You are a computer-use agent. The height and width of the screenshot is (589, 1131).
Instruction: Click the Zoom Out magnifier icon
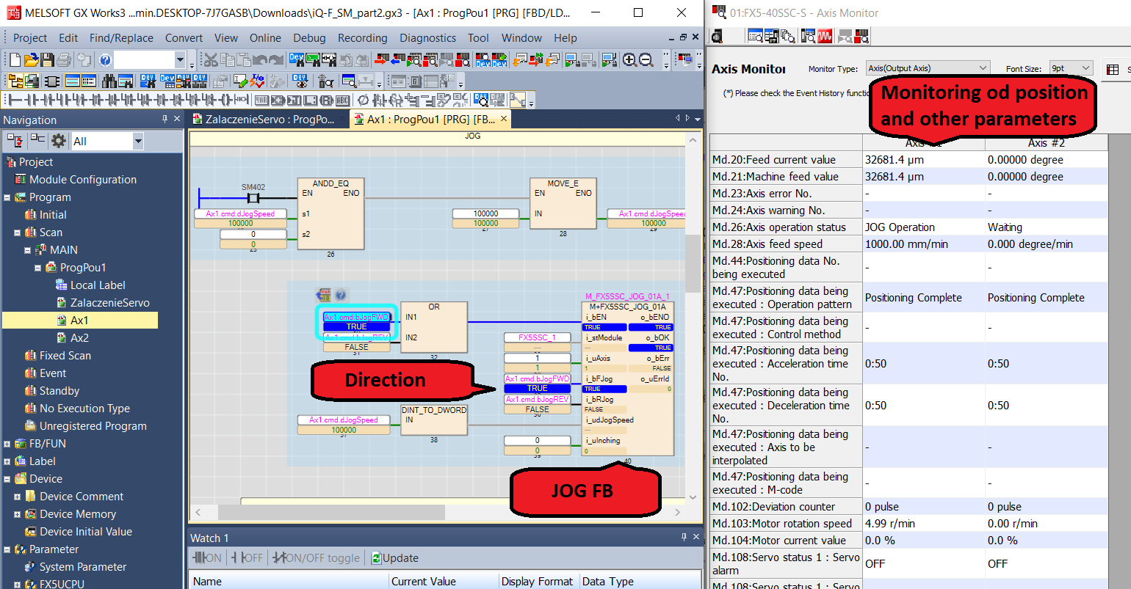pos(646,59)
